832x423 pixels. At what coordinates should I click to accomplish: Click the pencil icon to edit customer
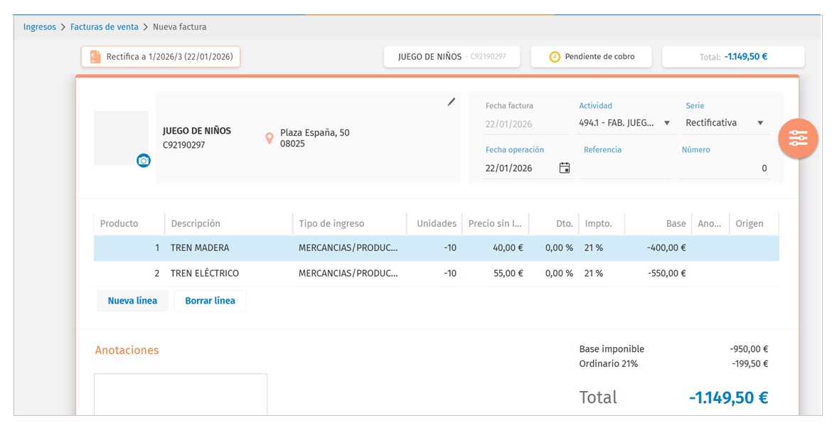[x=451, y=102]
